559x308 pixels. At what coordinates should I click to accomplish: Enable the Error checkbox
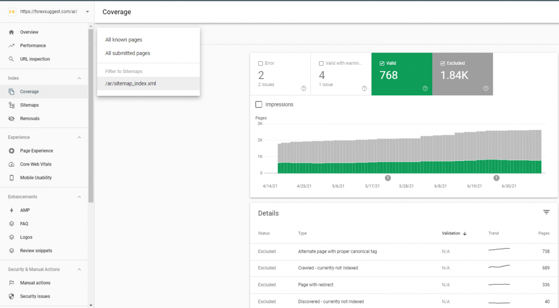point(260,63)
